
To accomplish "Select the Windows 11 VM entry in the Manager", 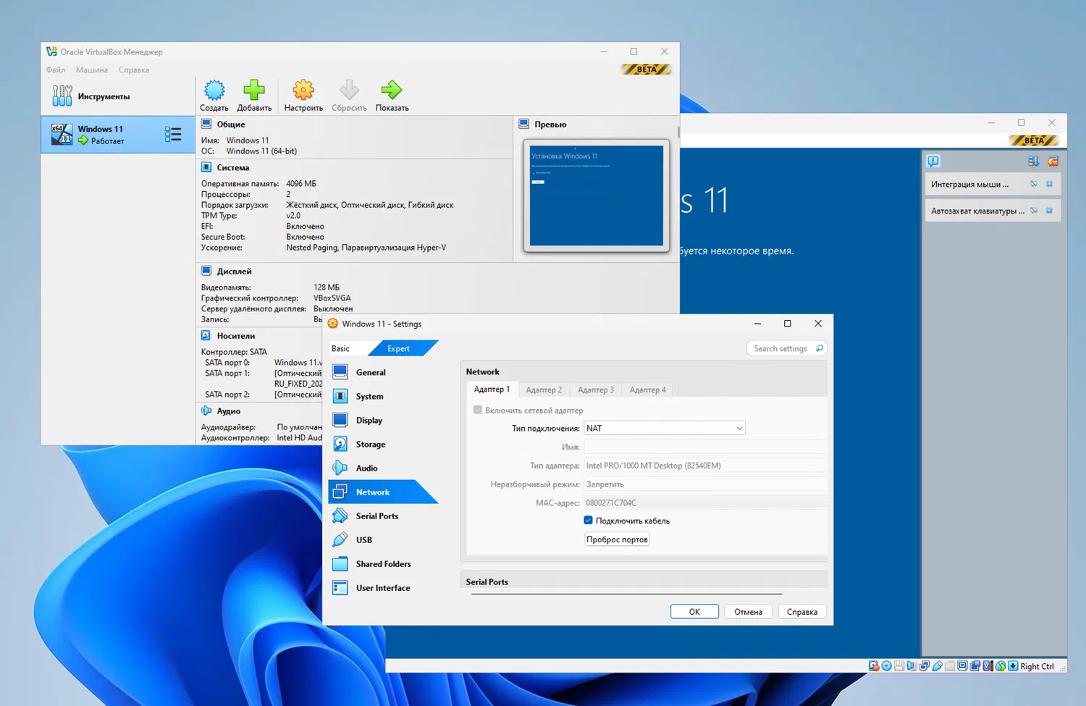I will click(118, 135).
